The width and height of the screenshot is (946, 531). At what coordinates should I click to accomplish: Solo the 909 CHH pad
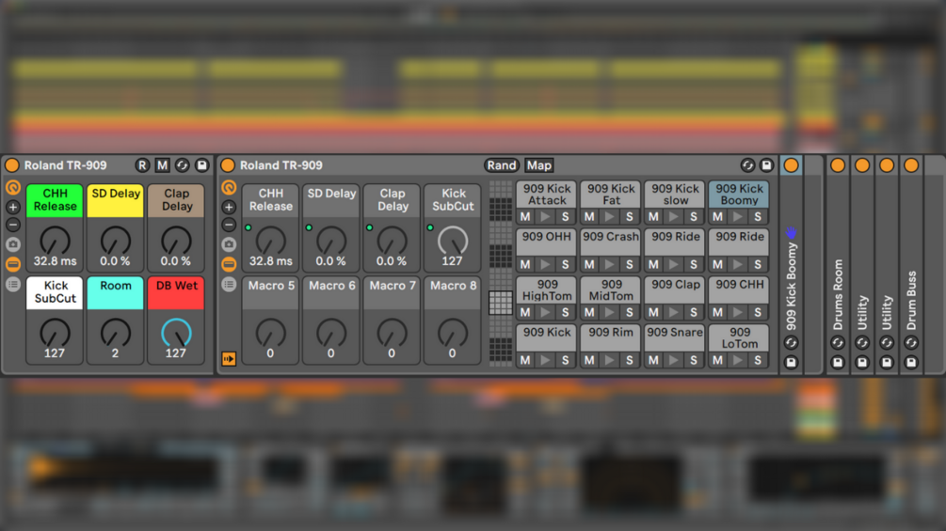click(758, 312)
